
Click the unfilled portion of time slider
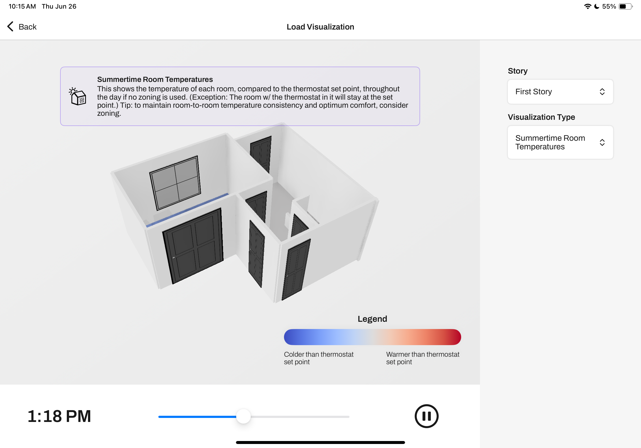click(300, 416)
